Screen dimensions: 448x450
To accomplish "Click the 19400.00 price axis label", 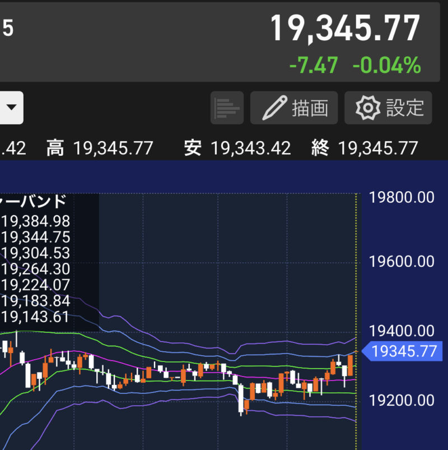I will coord(402,331).
